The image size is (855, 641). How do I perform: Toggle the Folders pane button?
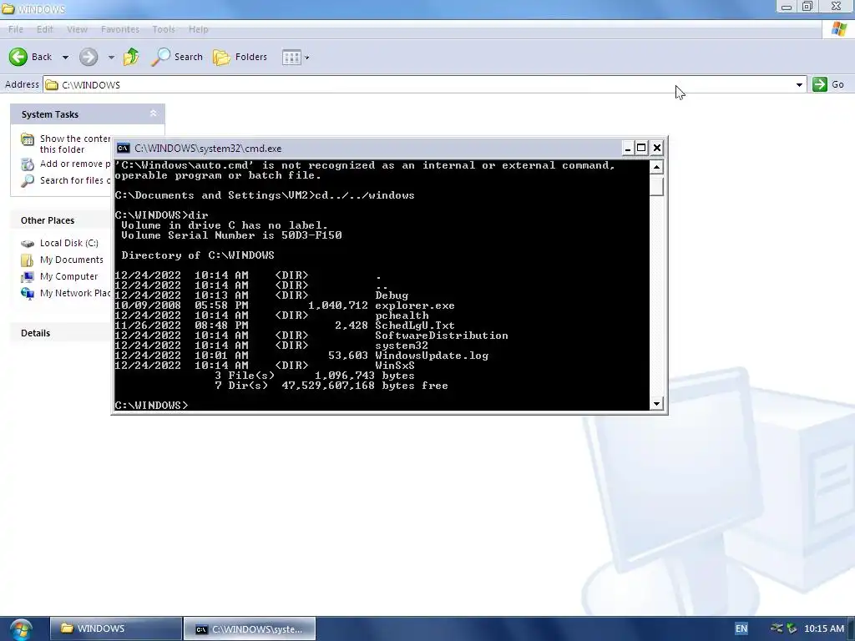click(240, 57)
